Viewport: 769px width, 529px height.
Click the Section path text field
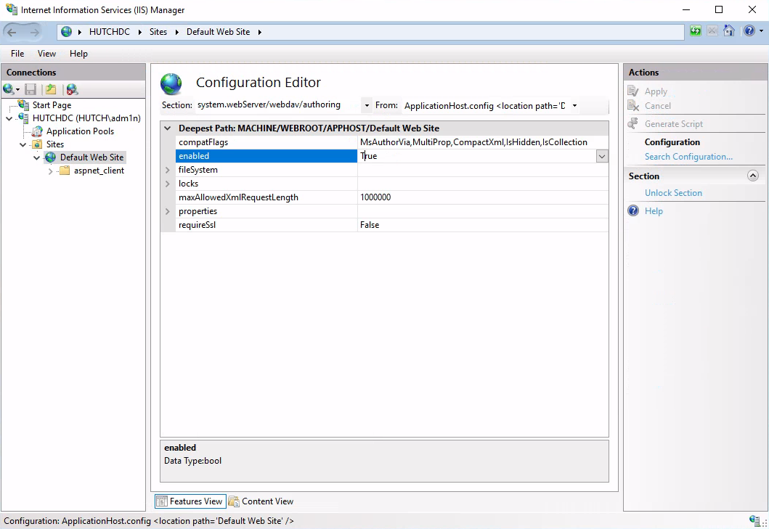point(277,105)
